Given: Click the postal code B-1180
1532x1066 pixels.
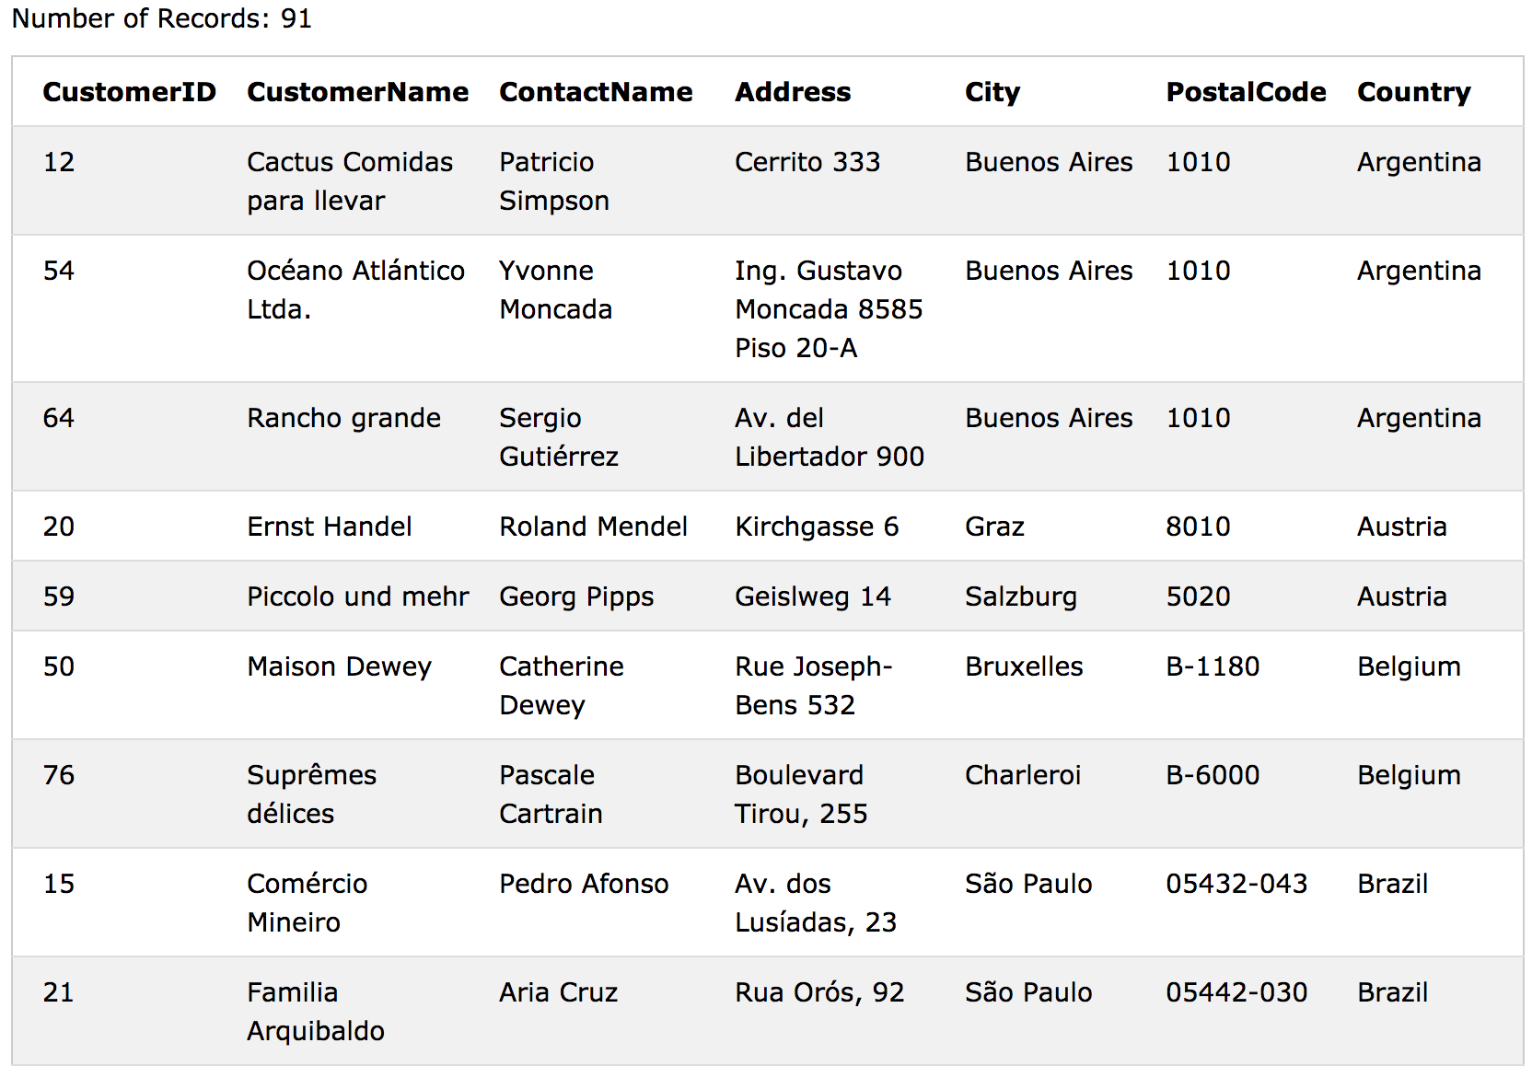Looking at the screenshot, I should click(x=1213, y=666).
